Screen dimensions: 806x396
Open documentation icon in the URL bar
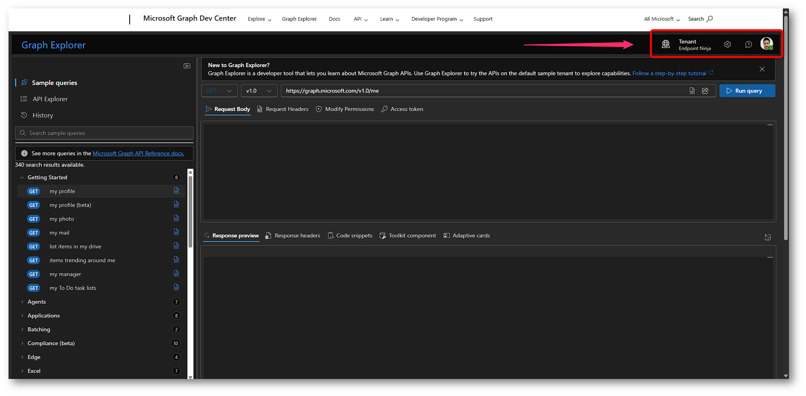click(692, 91)
